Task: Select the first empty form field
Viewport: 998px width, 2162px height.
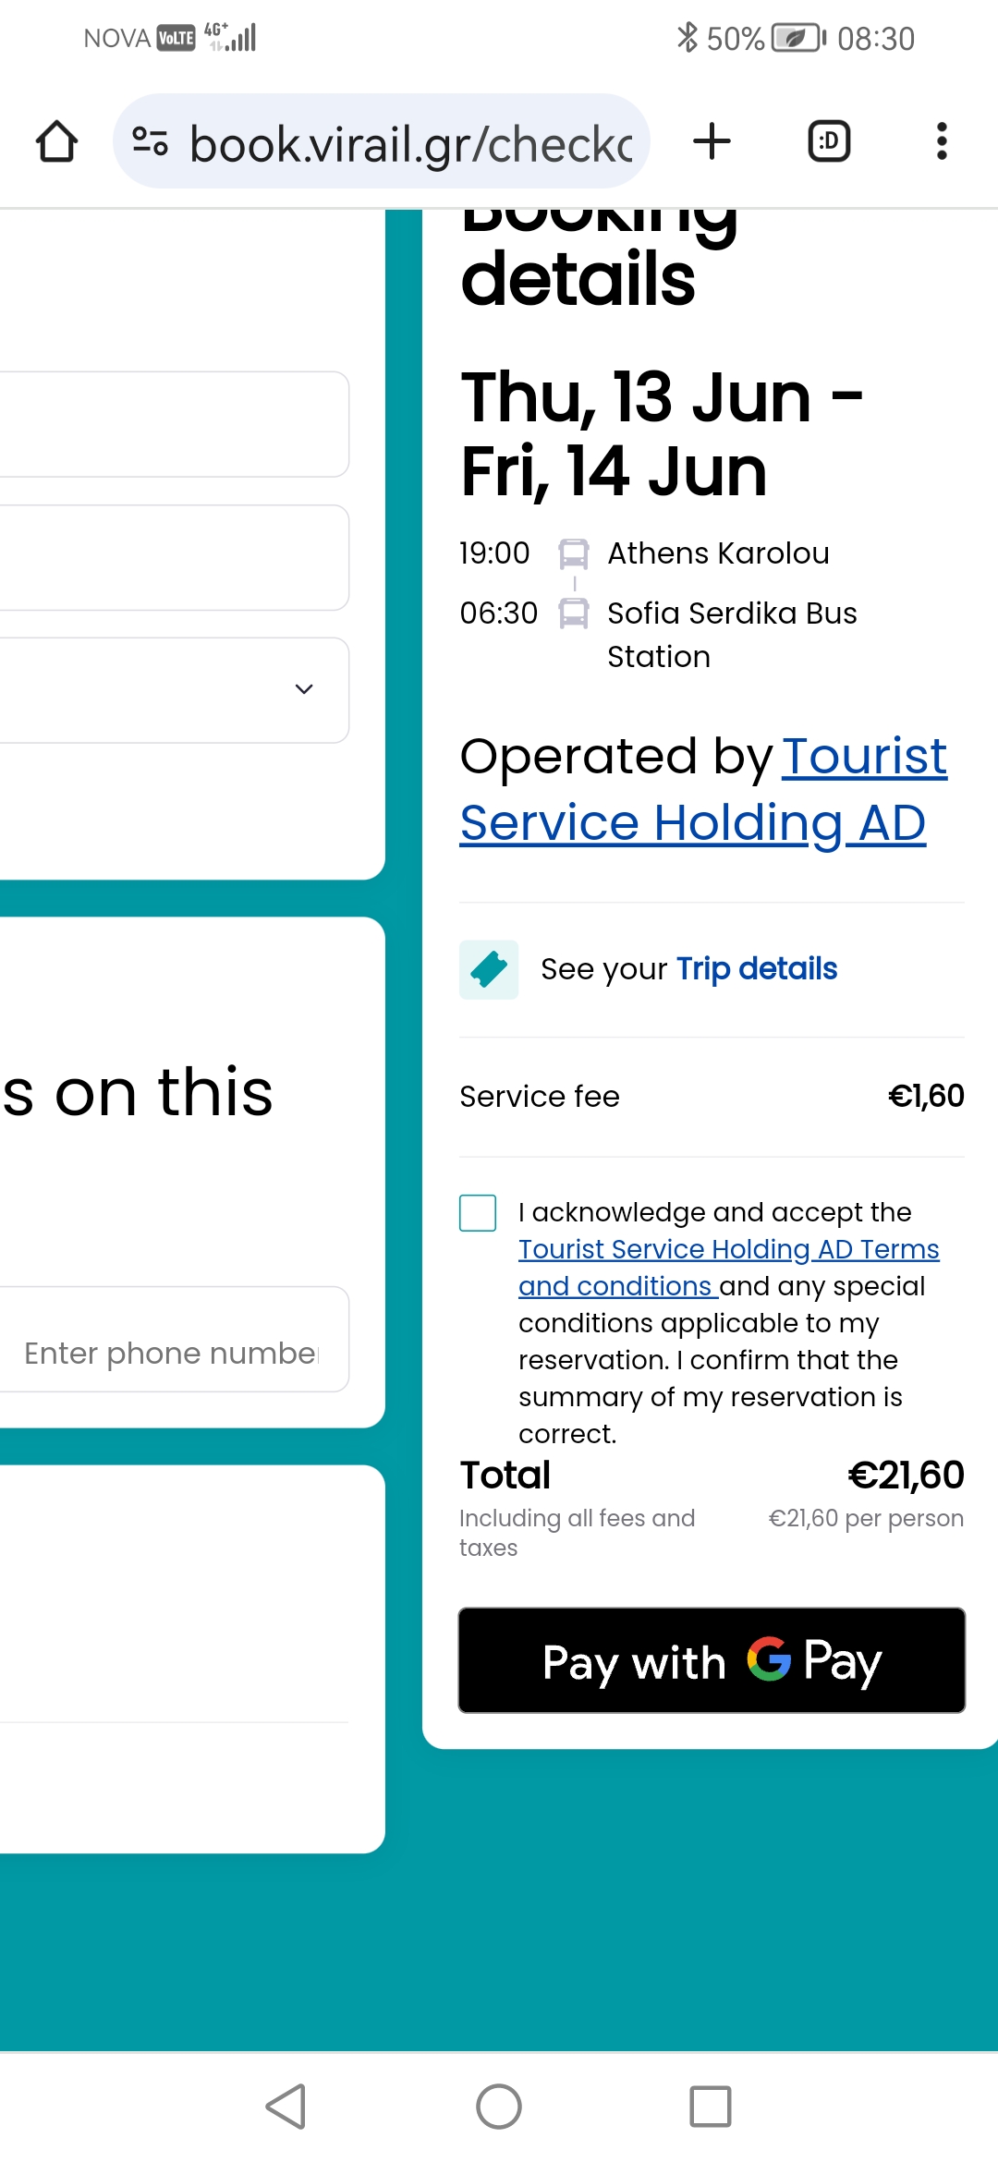Action: point(175,425)
